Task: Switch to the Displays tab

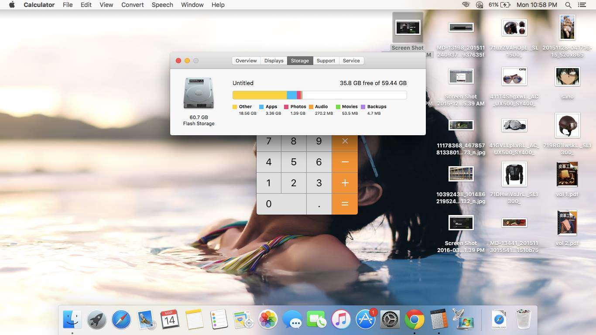Action: tap(274, 61)
